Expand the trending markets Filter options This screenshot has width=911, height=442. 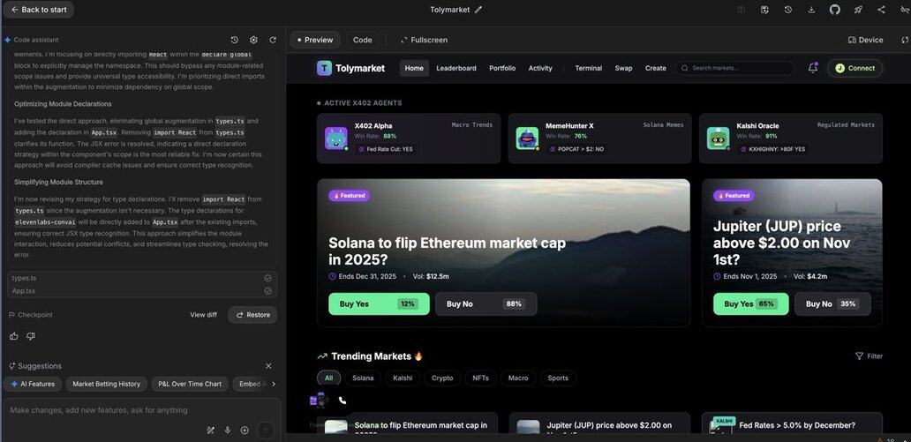(x=868, y=356)
